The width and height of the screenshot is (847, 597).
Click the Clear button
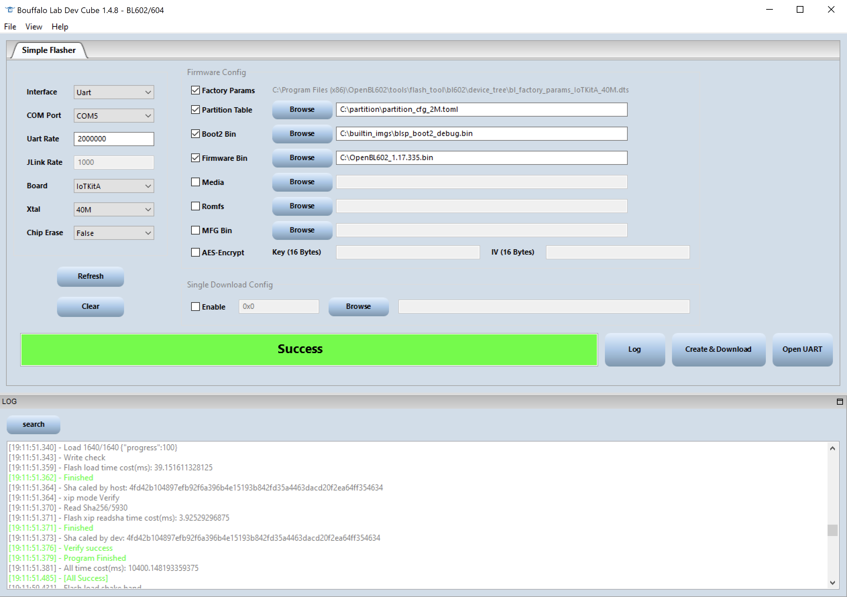point(91,307)
